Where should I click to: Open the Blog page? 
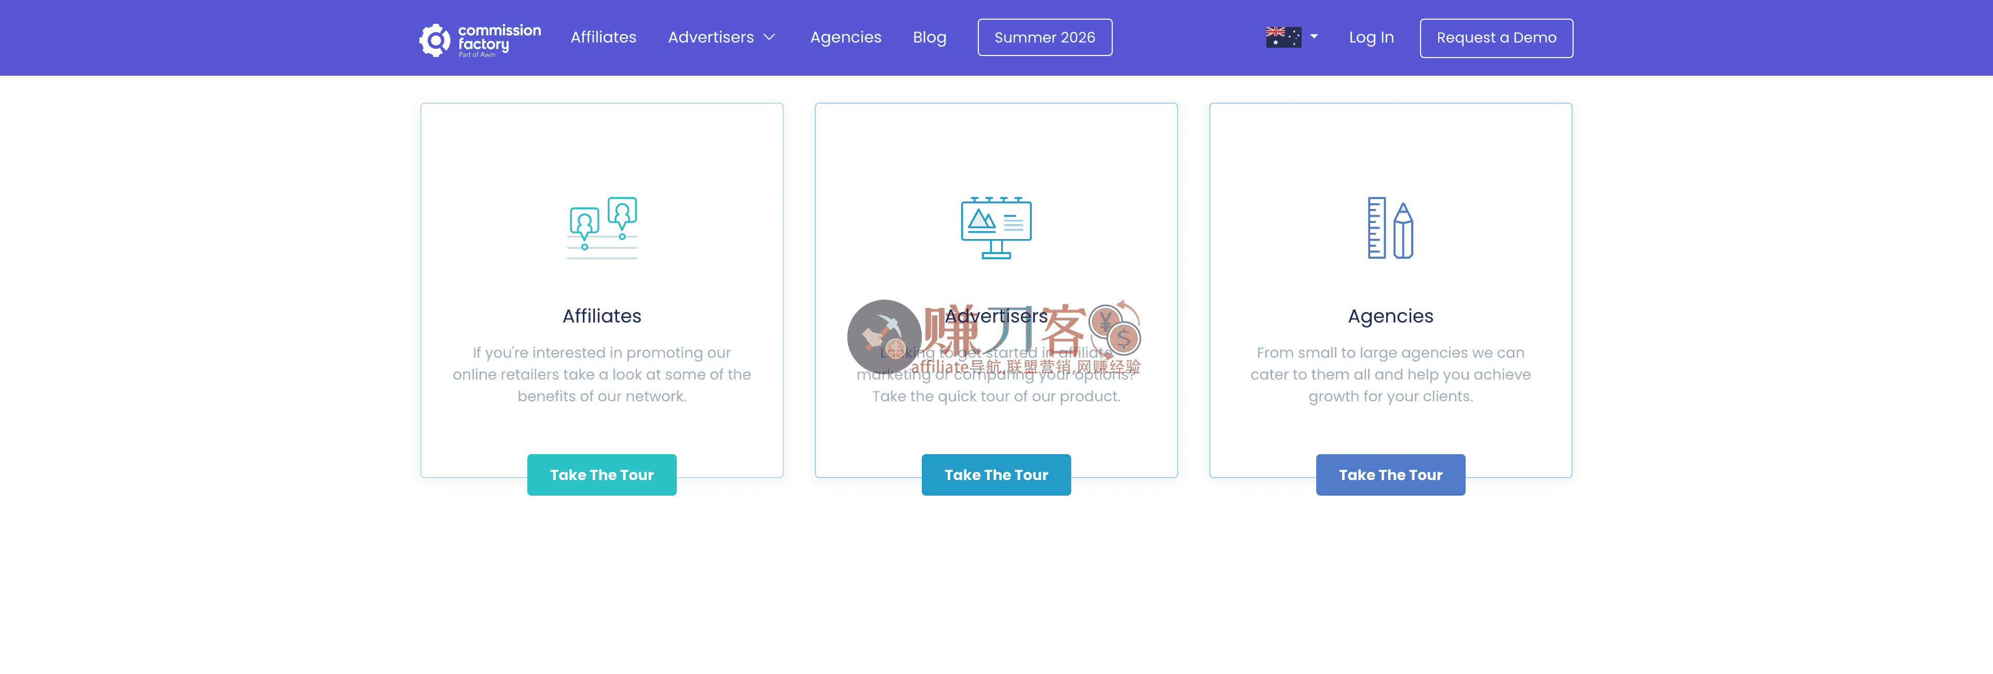(x=929, y=37)
